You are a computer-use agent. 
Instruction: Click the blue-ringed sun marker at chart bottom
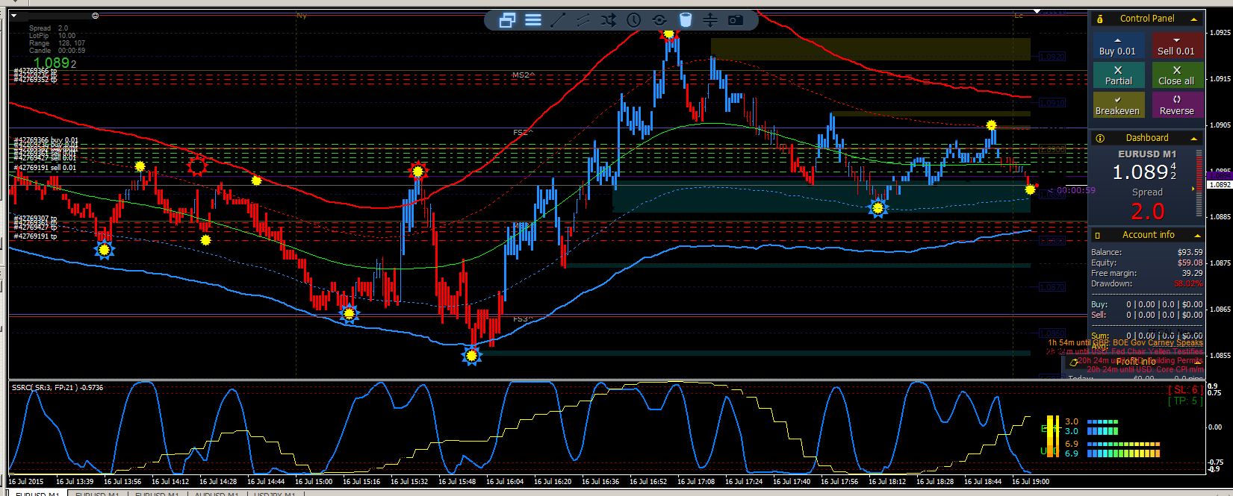click(x=471, y=357)
